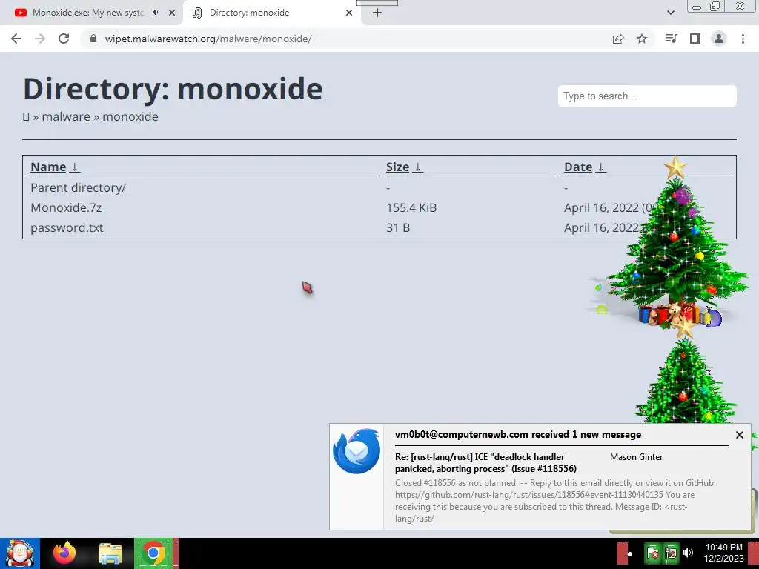Focus the Type to search field

[647, 96]
